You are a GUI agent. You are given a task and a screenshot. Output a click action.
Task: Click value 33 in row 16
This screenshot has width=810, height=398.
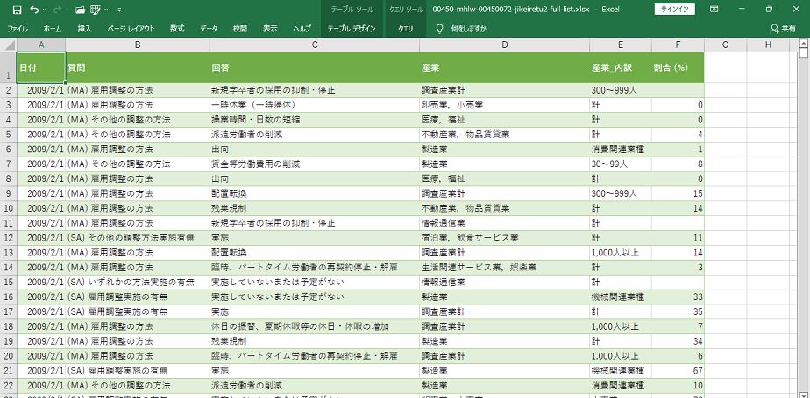[x=678, y=297]
